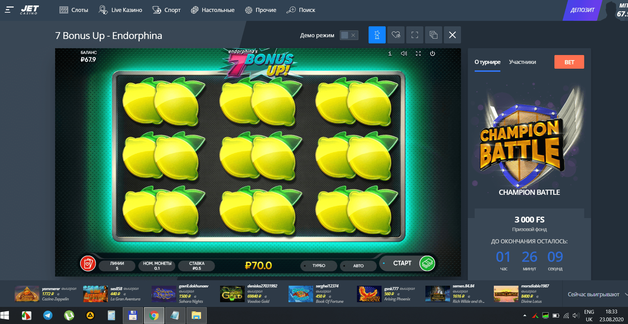Open Arising Phoenix winner thumbnail
This screenshot has height=324, width=628.
tap(369, 294)
